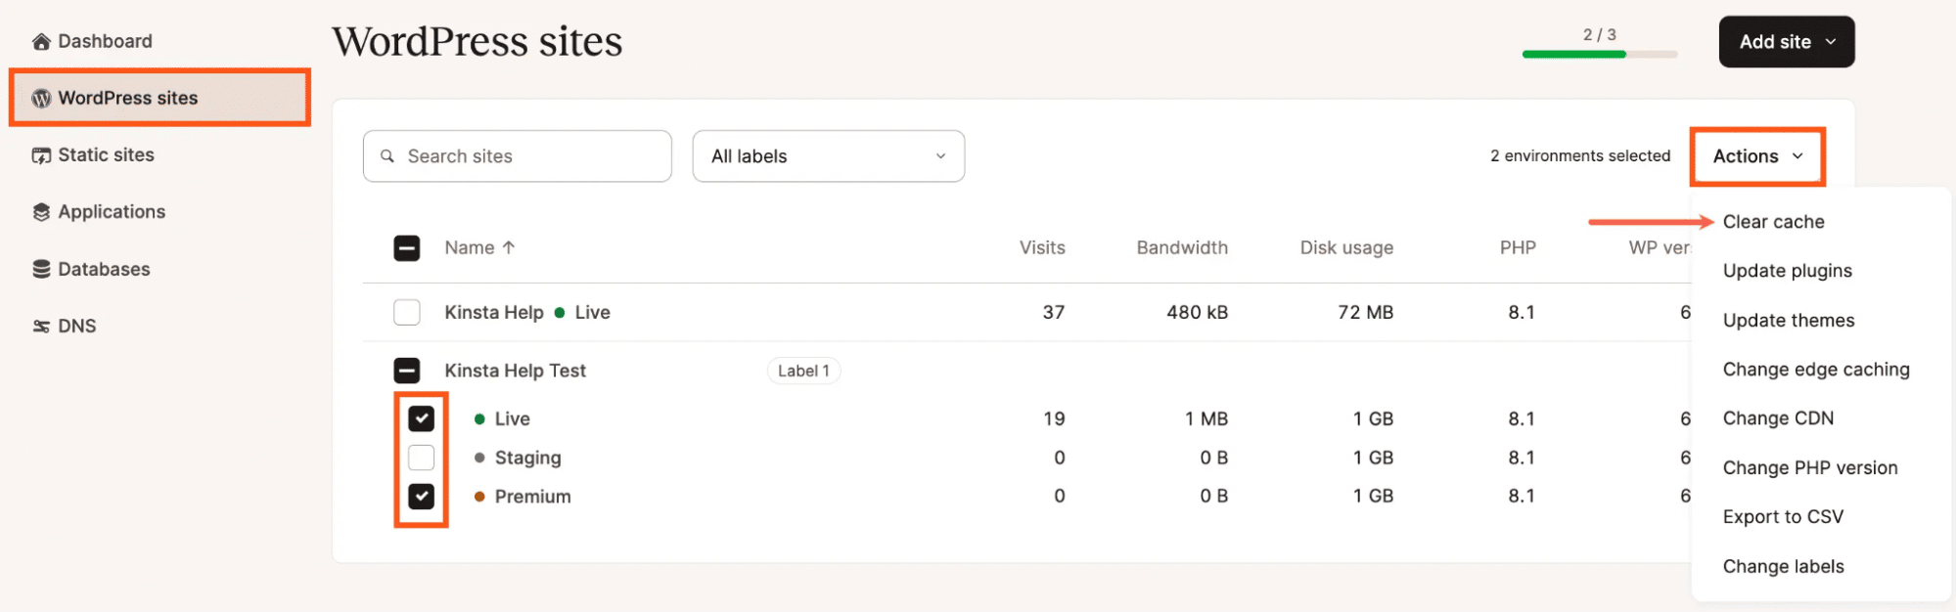Screen dimensions: 1956x612
Task: Select Change PHP version action
Action: (1809, 467)
